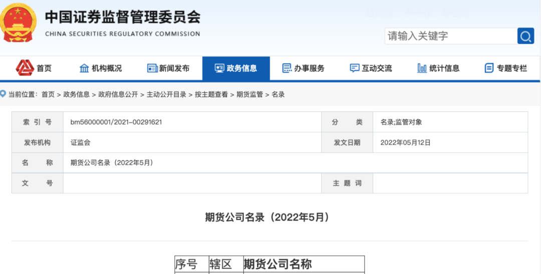Screen dimensions: 541x274
Task: Click the 期货公司名录（2022年5月） name value in table
Action: pos(112,163)
